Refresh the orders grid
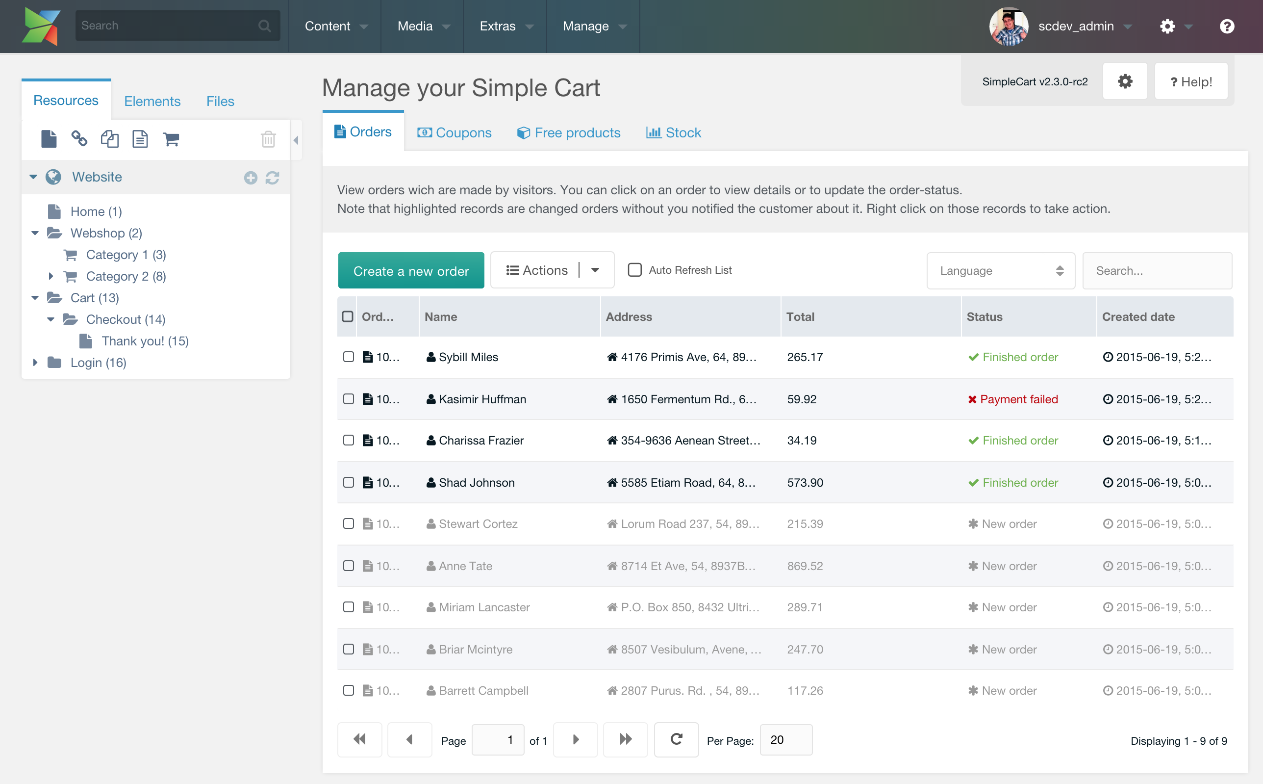The height and width of the screenshot is (784, 1263). pos(676,739)
